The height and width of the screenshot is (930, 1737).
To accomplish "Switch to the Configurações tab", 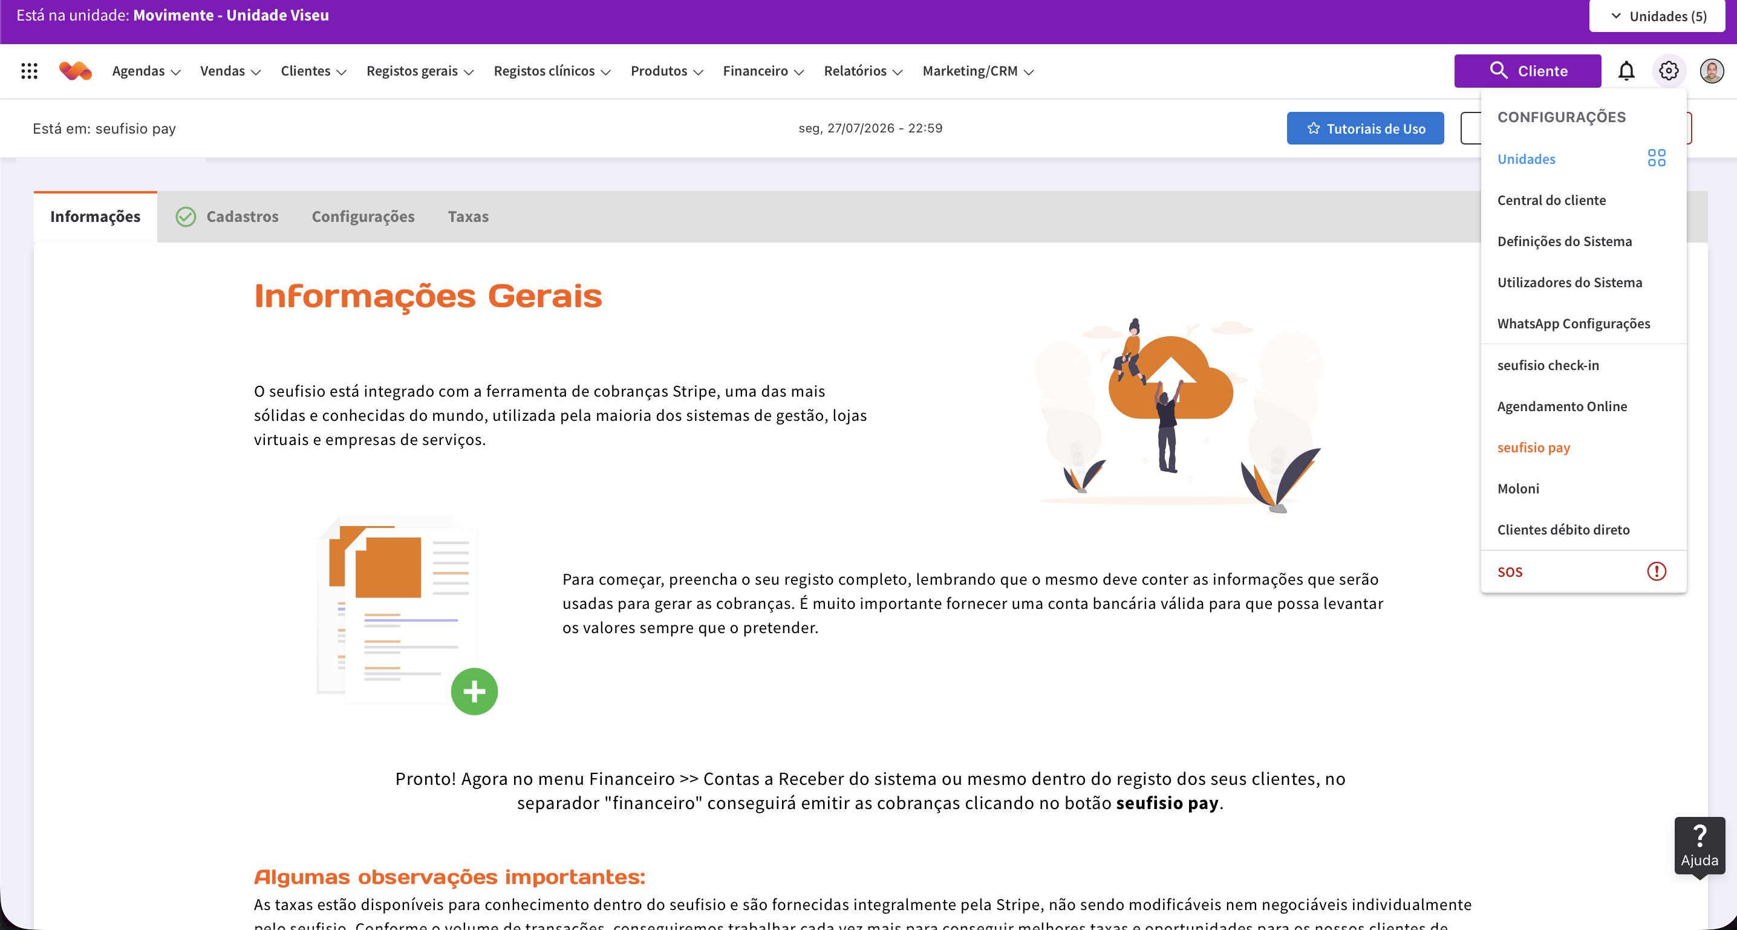I will (x=363, y=216).
